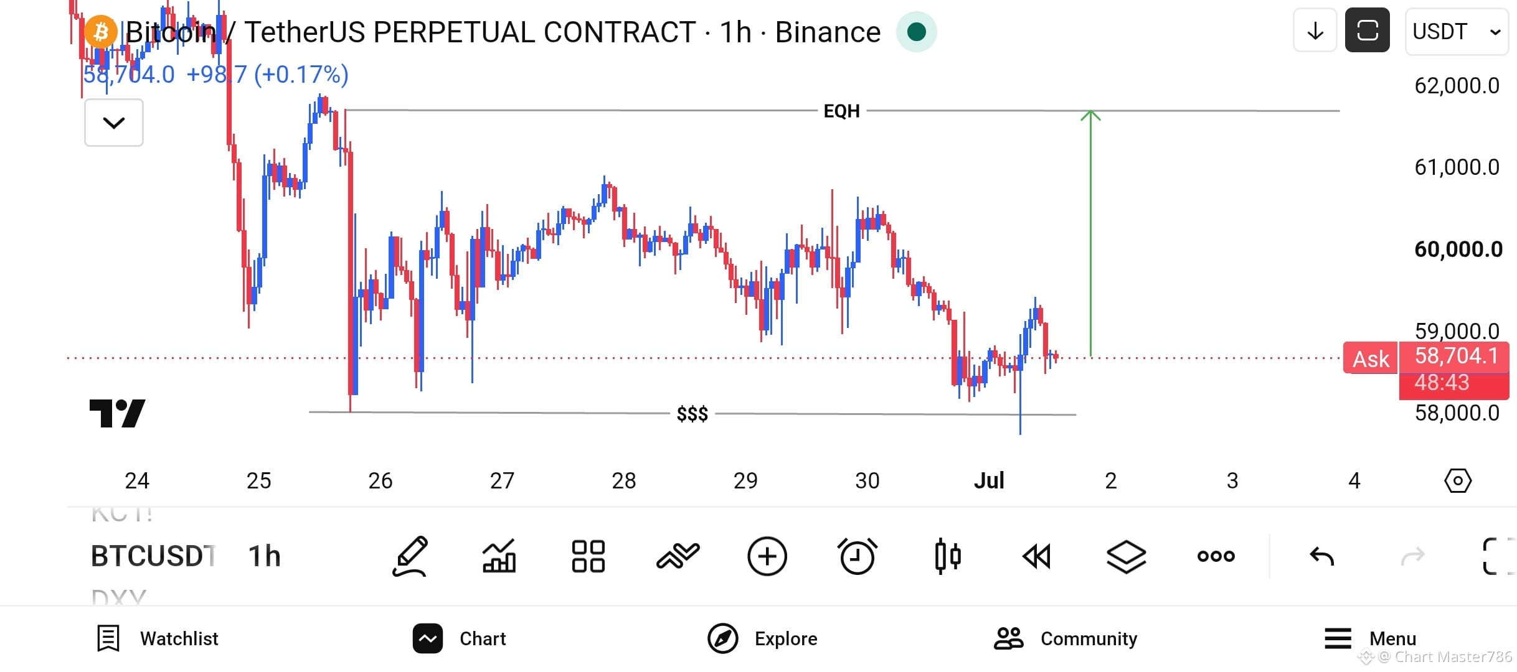Open the compare symbols lines icon
This screenshot has height=672, width=1517.
(678, 556)
